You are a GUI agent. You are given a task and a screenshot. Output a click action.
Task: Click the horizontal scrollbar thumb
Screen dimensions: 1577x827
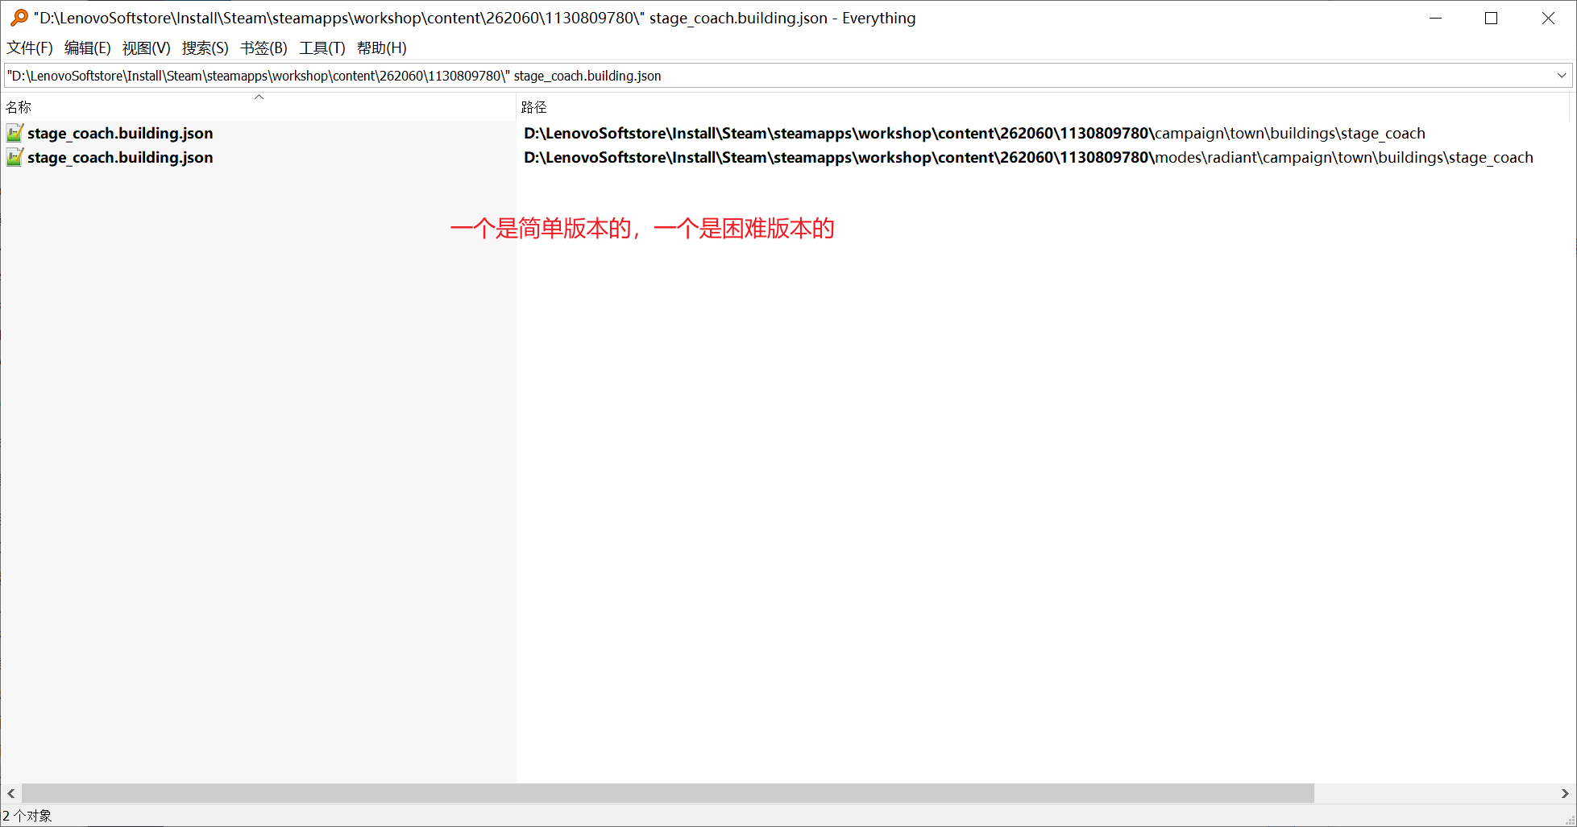pos(668,793)
